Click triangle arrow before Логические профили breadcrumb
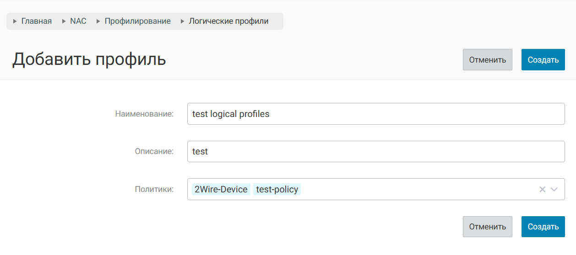 183,21
